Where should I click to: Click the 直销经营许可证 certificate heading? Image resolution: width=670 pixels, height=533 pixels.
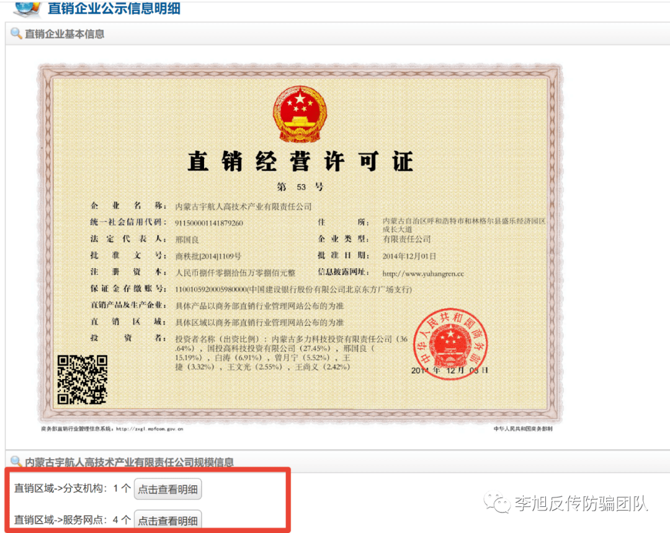pyautogui.click(x=300, y=162)
